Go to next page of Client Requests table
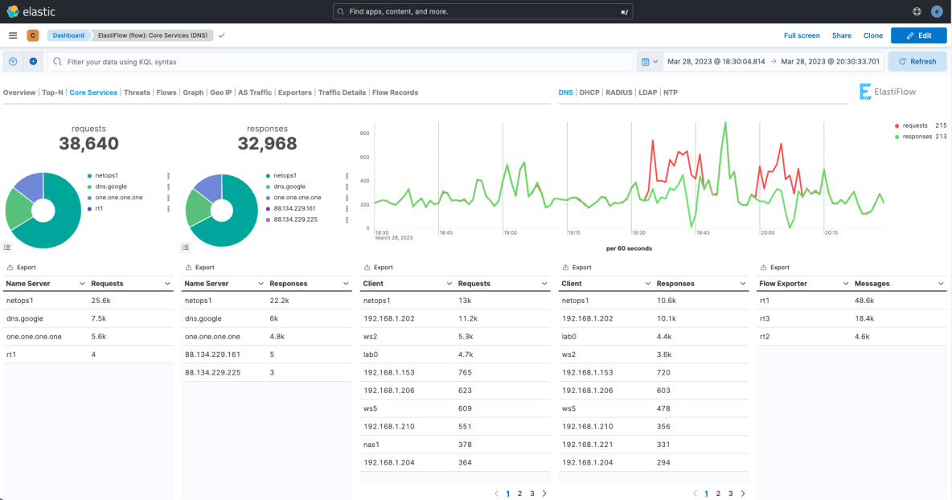 pyautogui.click(x=544, y=494)
